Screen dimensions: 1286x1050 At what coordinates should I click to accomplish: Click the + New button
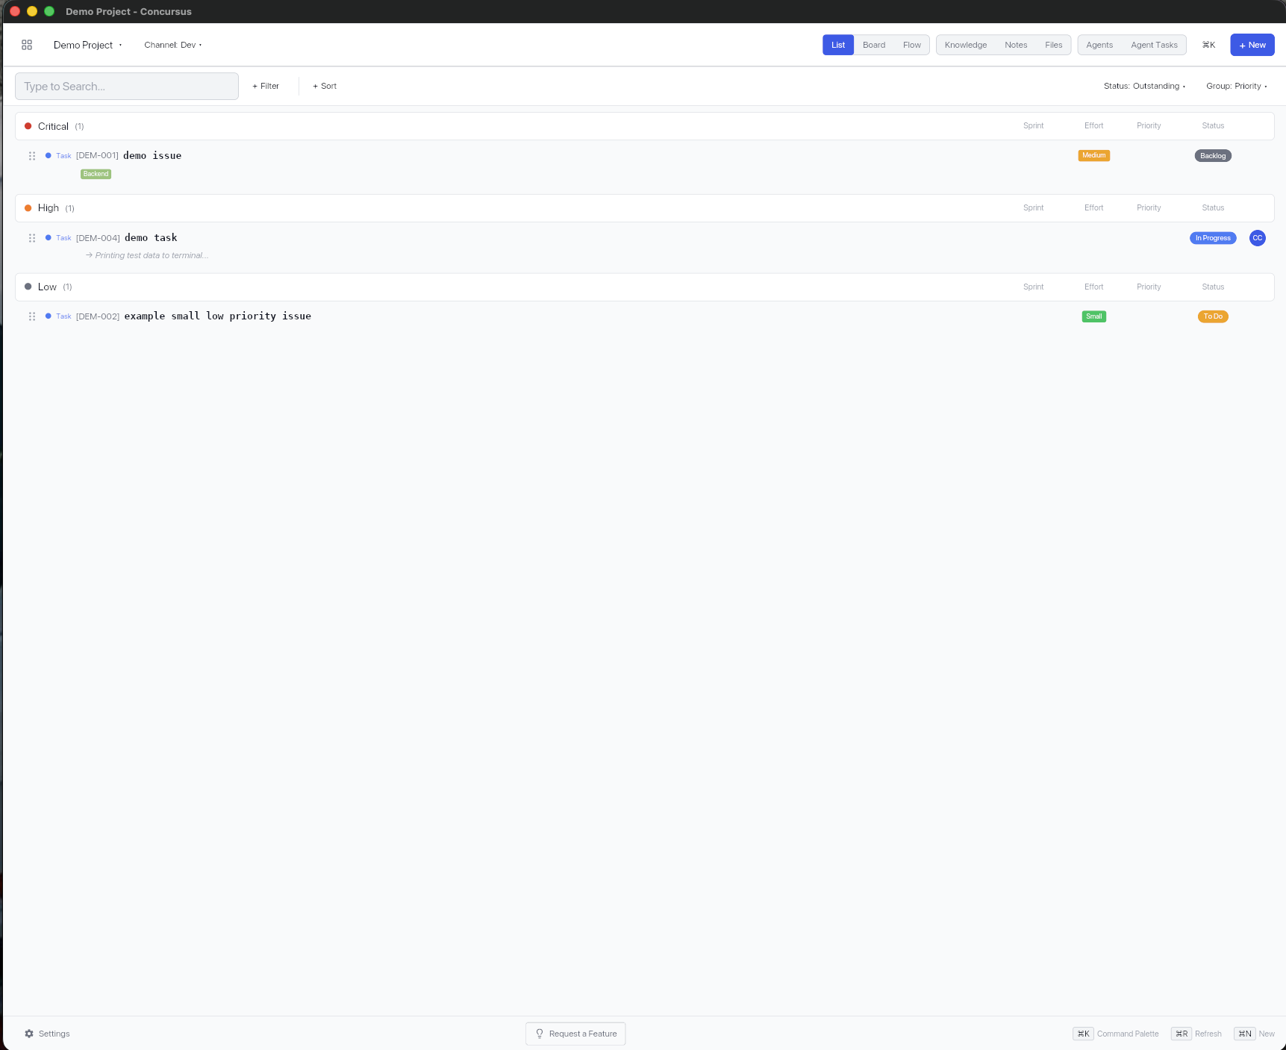(1252, 44)
